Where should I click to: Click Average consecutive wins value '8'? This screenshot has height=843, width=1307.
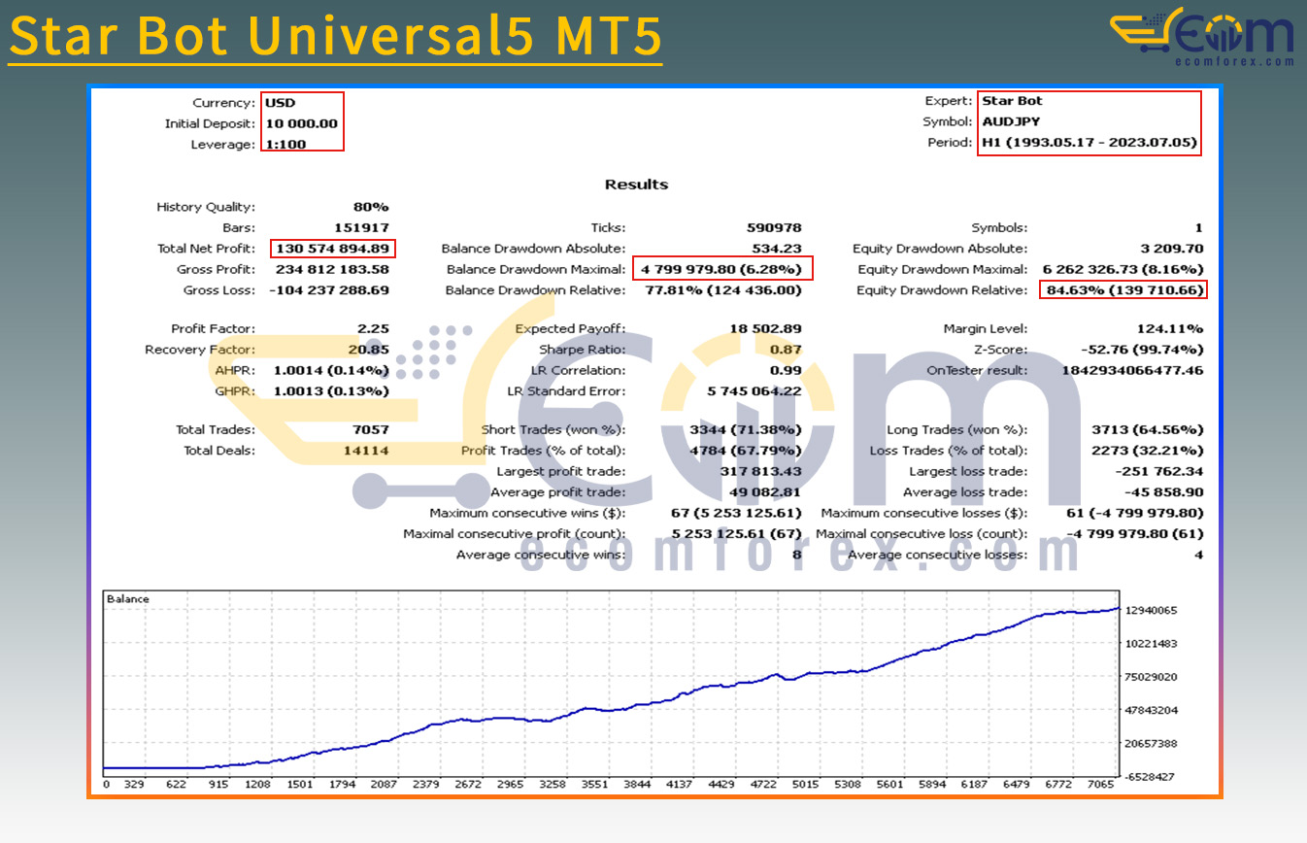click(797, 556)
